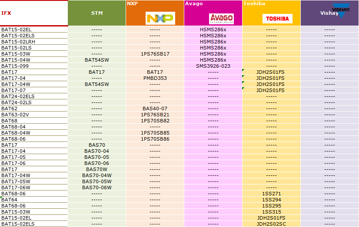This screenshot has width=359, height=227.
Task: Select BAT17 cell in the STM column
Action: point(97,72)
